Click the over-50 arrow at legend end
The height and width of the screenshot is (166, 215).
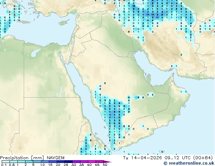107,162
